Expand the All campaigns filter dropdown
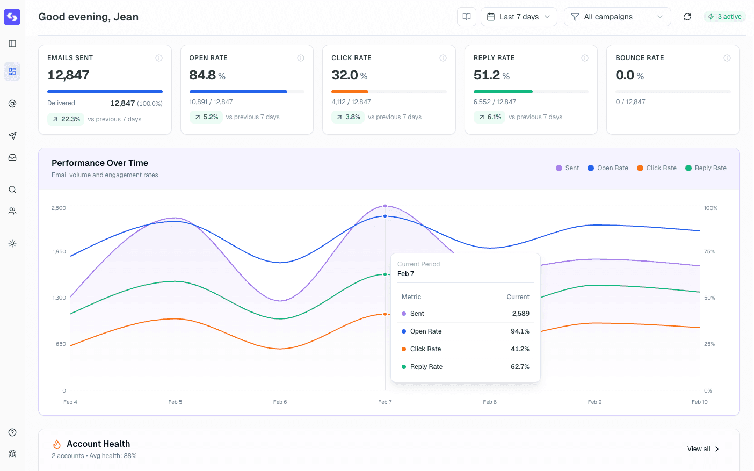Image resolution: width=754 pixels, height=471 pixels. coord(617,17)
